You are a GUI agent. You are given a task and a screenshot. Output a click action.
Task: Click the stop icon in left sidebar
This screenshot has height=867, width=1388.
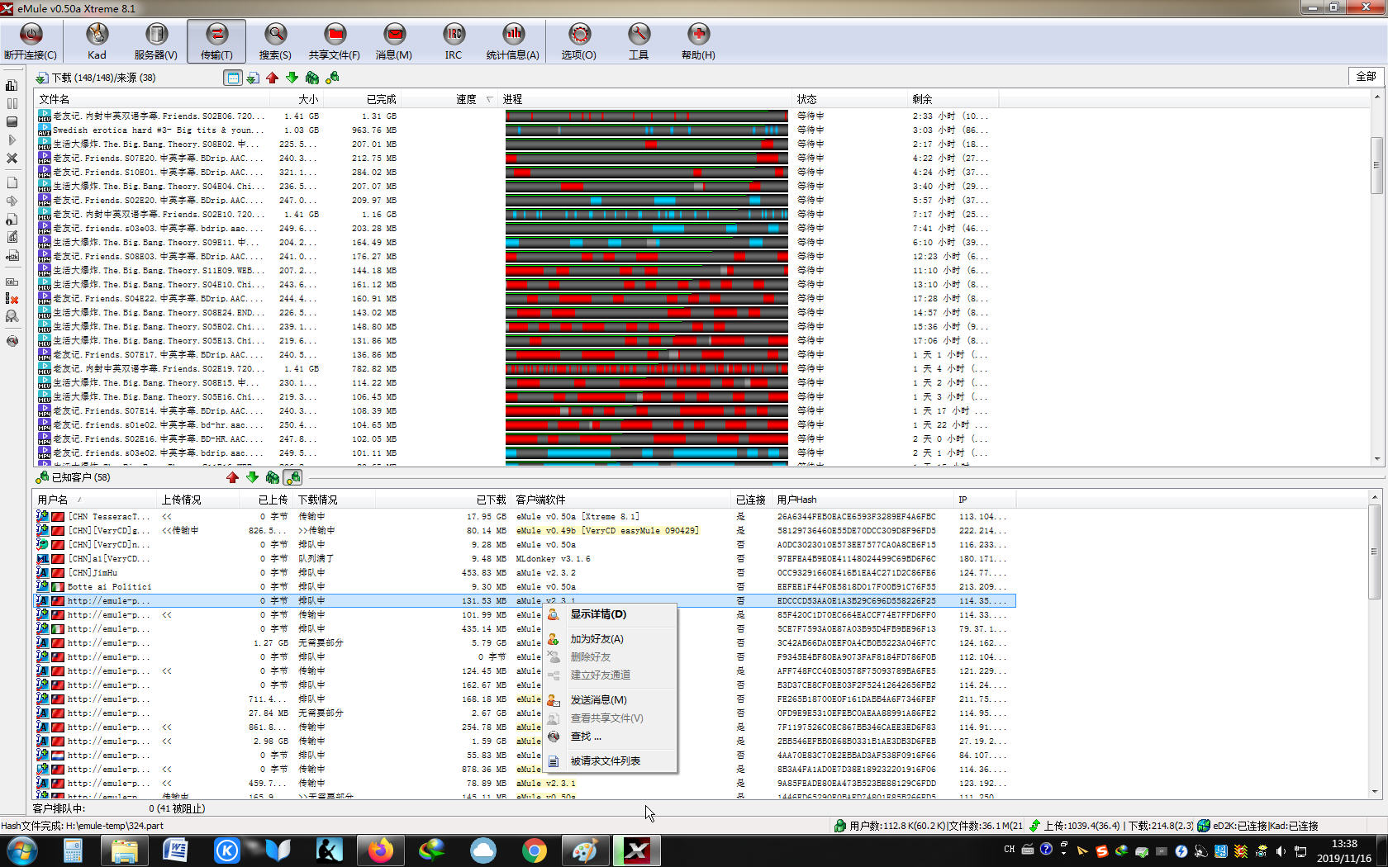tap(12, 122)
